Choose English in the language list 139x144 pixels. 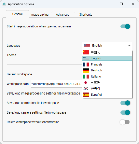(107, 58)
